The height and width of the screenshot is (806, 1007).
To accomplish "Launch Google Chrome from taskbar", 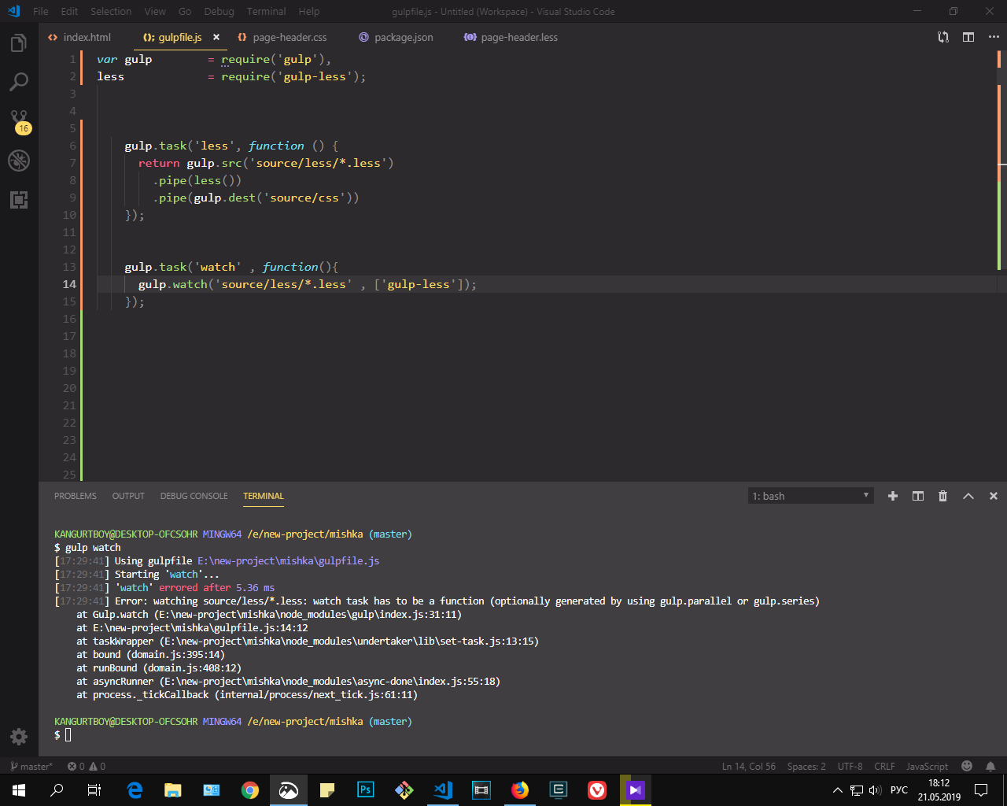I will click(x=250, y=789).
